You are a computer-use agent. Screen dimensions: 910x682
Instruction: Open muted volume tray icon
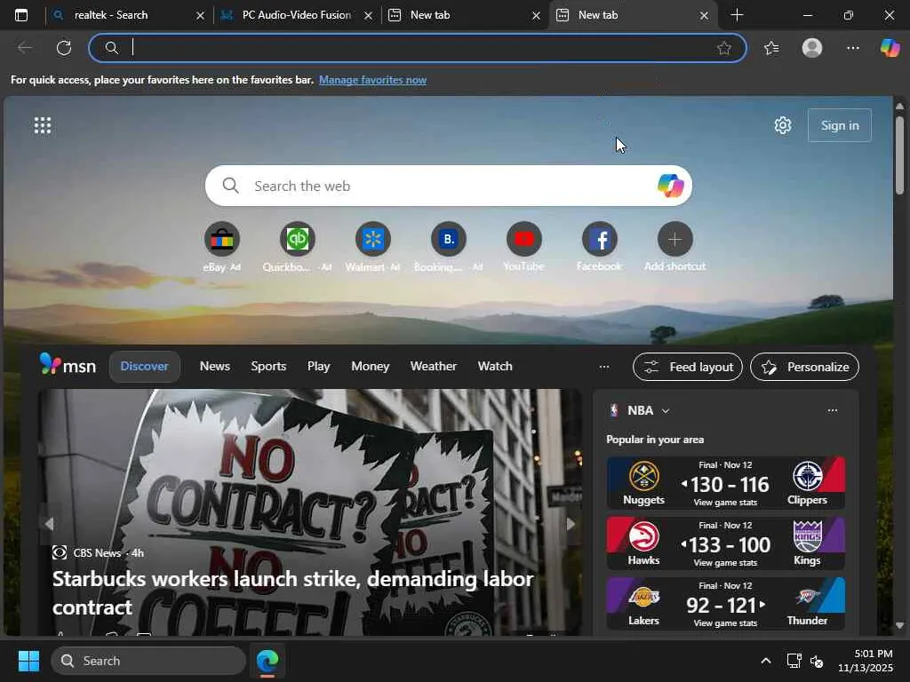click(x=817, y=661)
